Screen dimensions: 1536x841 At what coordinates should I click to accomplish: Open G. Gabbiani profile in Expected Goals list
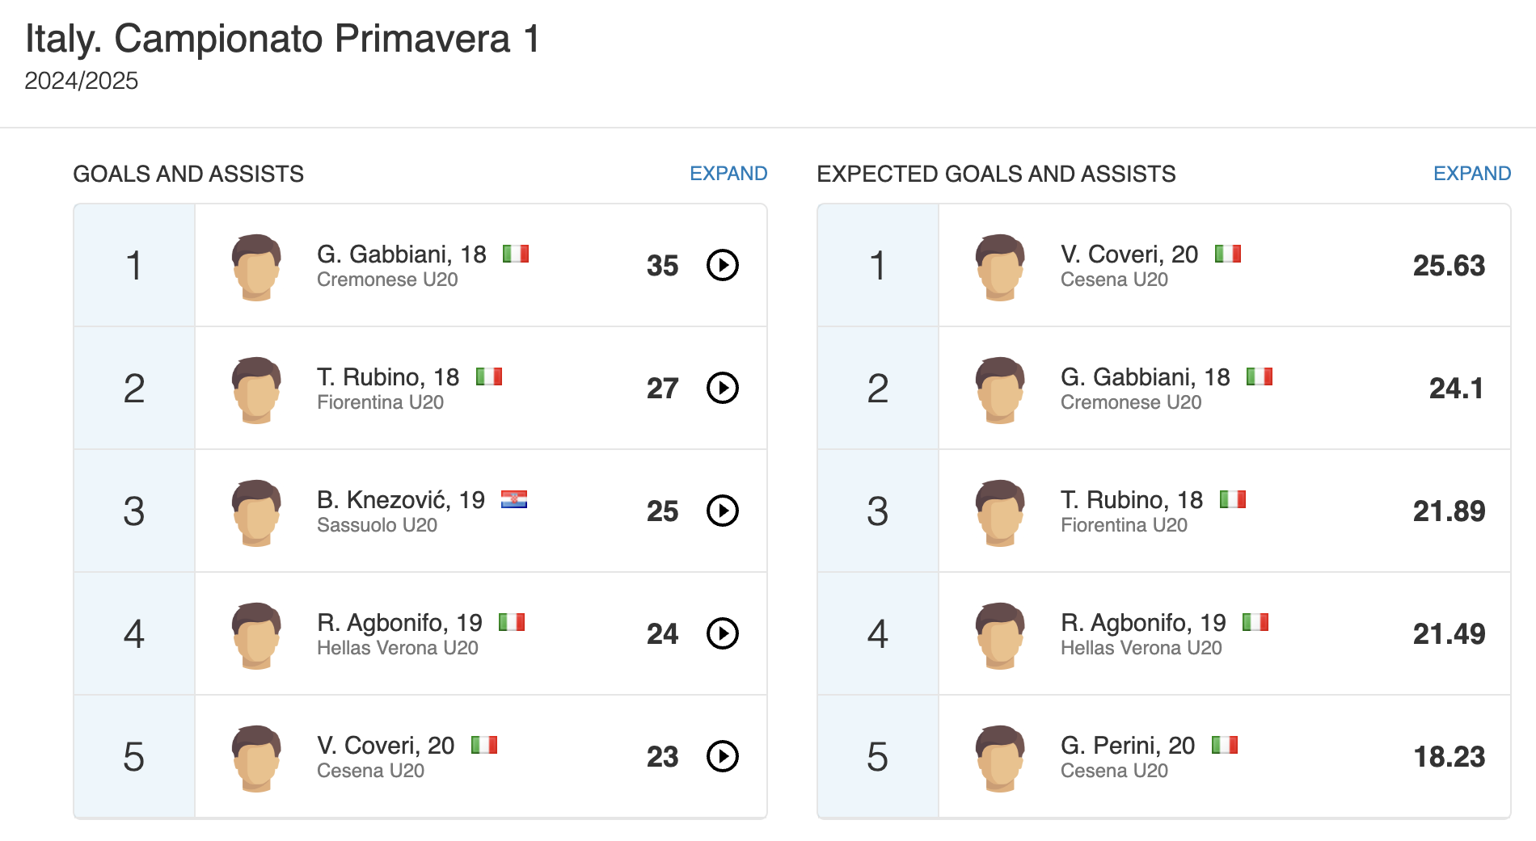(1145, 377)
